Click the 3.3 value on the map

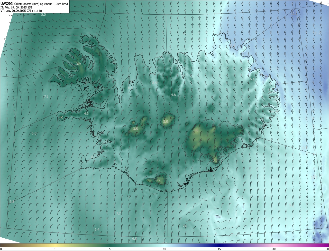click(215, 160)
